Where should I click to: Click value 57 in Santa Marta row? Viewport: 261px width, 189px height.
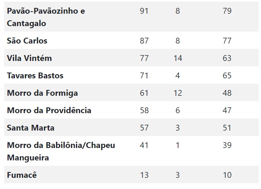pyautogui.click(x=144, y=128)
